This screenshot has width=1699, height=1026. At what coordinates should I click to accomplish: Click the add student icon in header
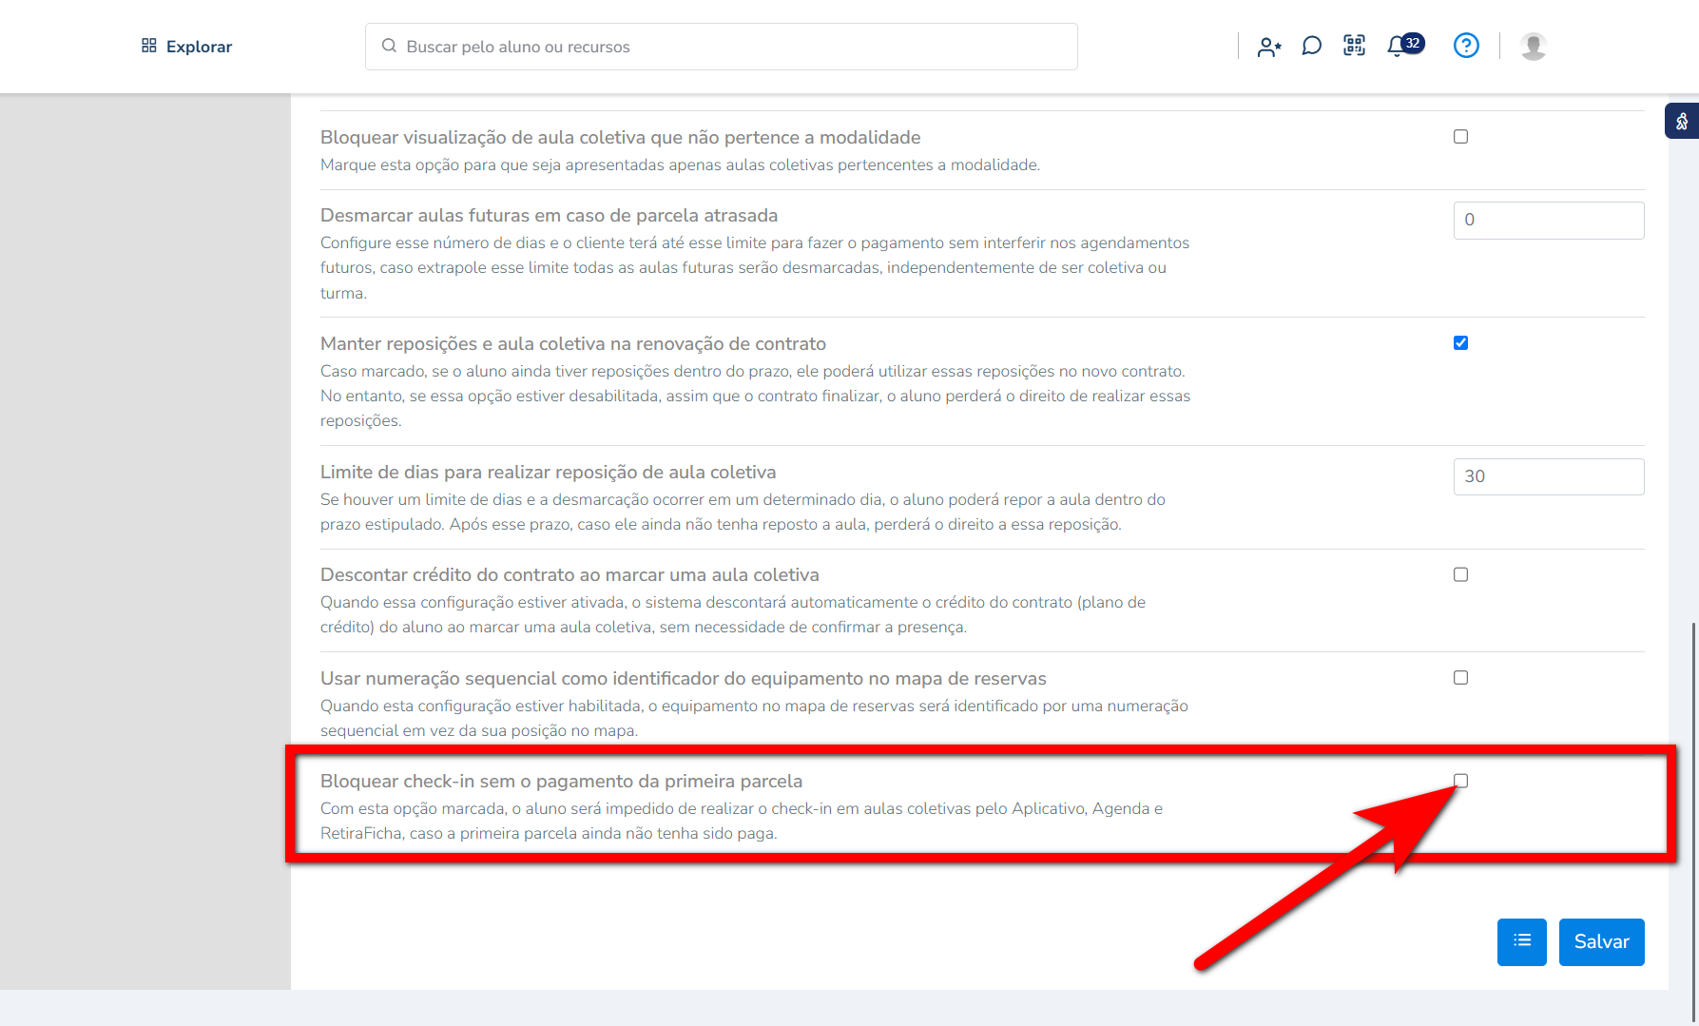(x=1268, y=47)
